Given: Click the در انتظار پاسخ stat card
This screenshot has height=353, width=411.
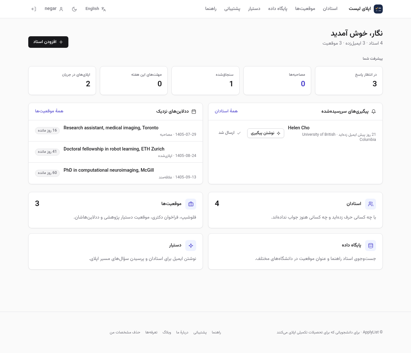Looking at the screenshot, I should coord(349,81).
